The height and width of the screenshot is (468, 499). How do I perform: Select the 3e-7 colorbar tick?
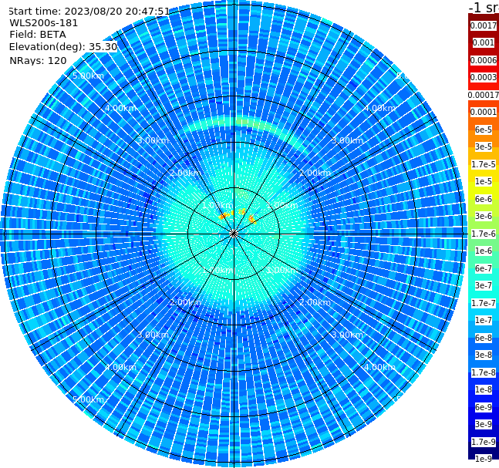pos(484,285)
